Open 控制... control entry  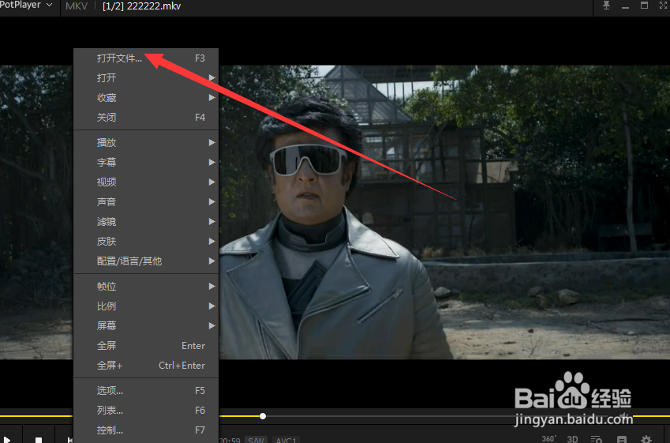pyautogui.click(x=146, y=430)
